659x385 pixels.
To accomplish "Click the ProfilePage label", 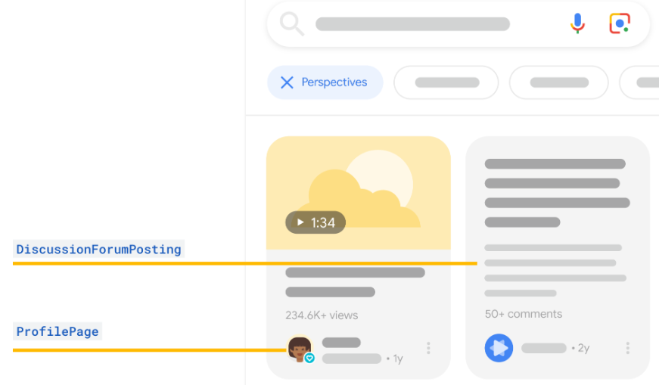I will [58, 331].
